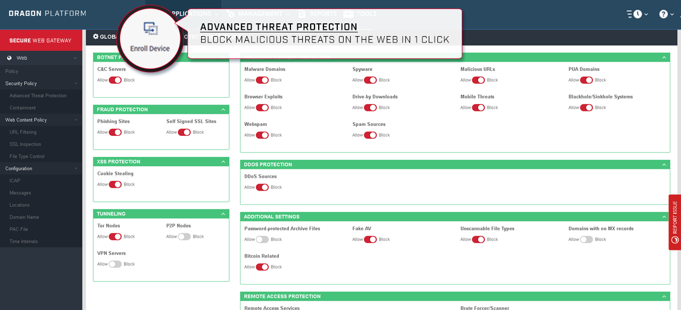Image resolution: width=681 pixels, height=310 pixels.
Task: Toggle DDoS Sources switch
Action: coord(262,187)
